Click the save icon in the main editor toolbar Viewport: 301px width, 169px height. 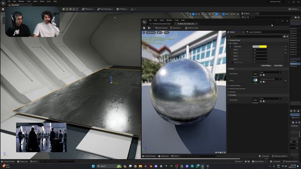pyautogui.click(x=3, y=9)
